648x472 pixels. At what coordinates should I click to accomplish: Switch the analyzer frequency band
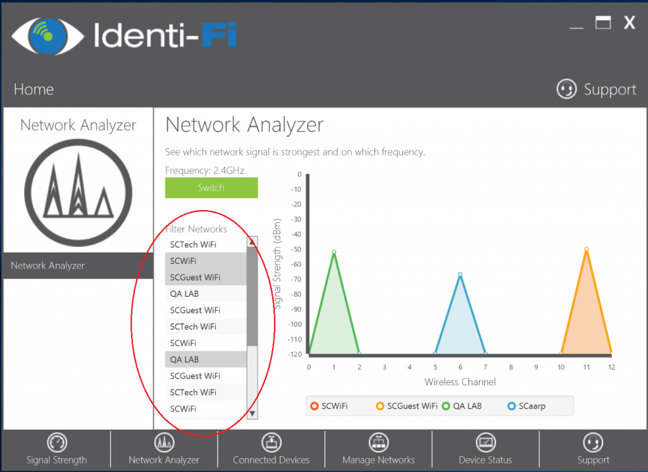211,188
